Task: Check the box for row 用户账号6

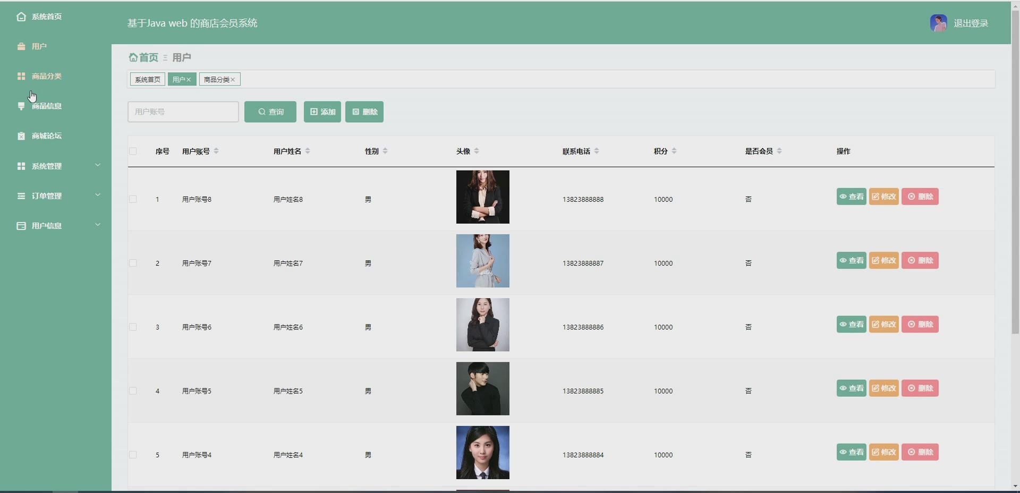Action: (x=133, y=327)
